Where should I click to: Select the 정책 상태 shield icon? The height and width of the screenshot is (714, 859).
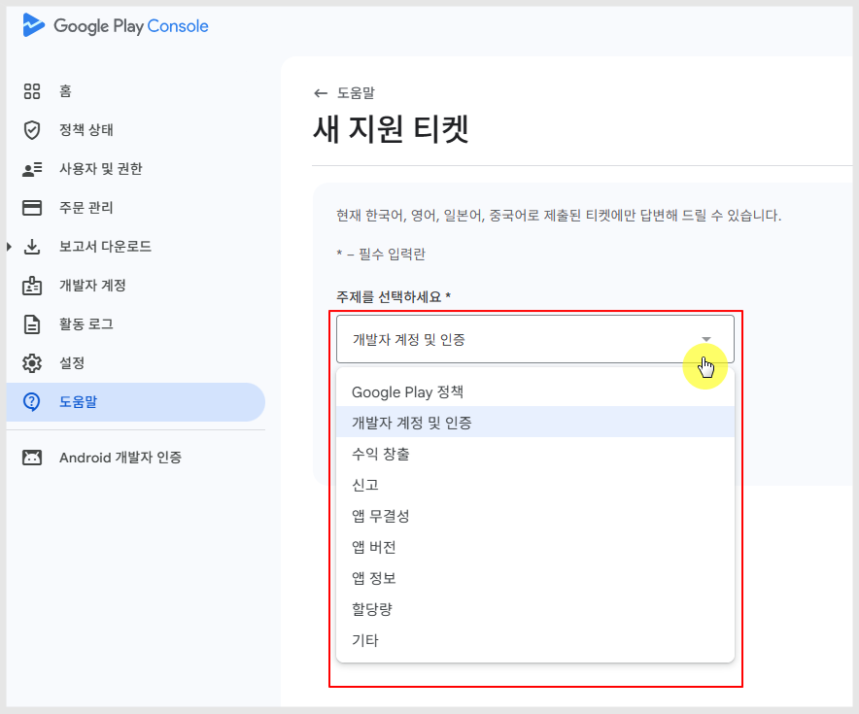(x=32, y=130)
